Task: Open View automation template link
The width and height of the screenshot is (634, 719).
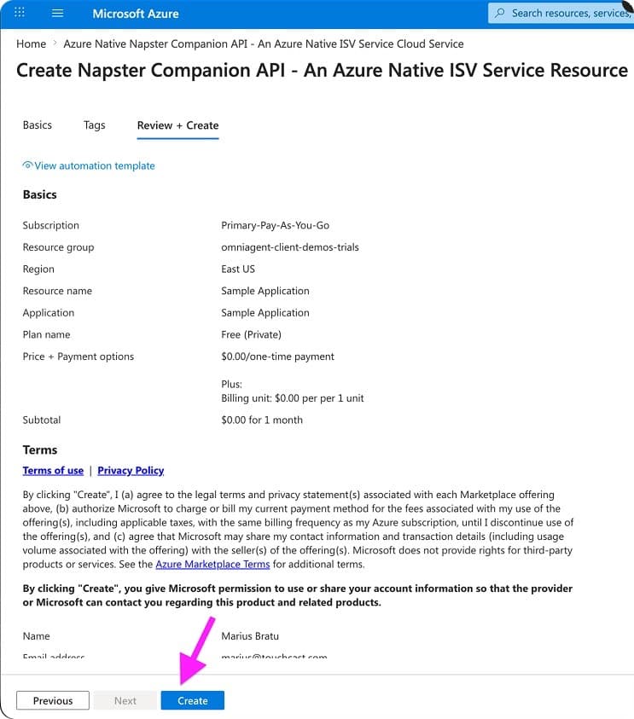Action: coord(95,165)
